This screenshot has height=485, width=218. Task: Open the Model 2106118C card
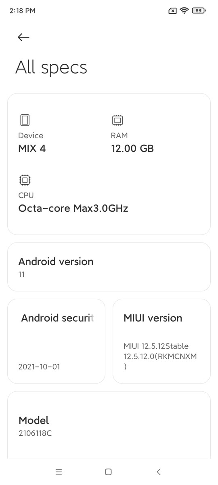[109, 425]
